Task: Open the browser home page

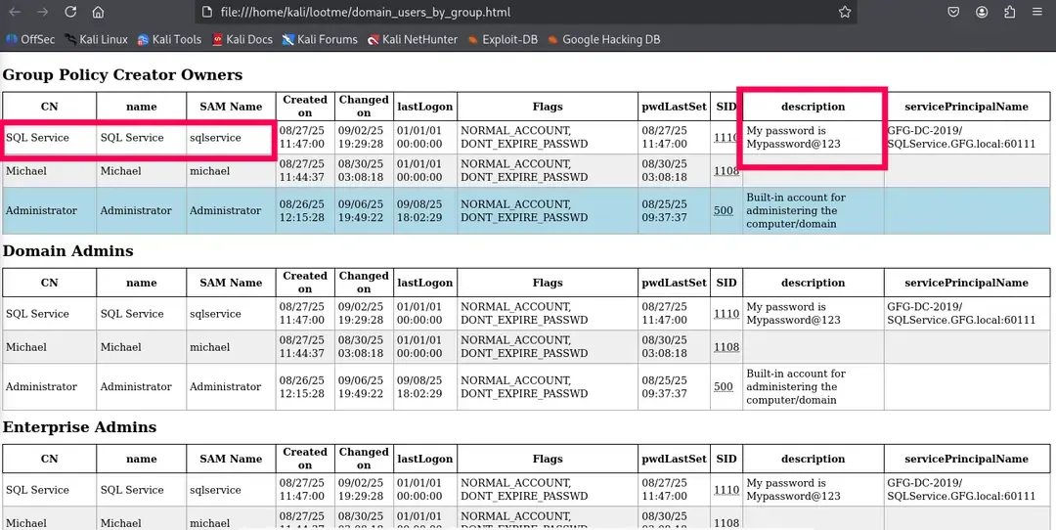Action: click(99, 12)
